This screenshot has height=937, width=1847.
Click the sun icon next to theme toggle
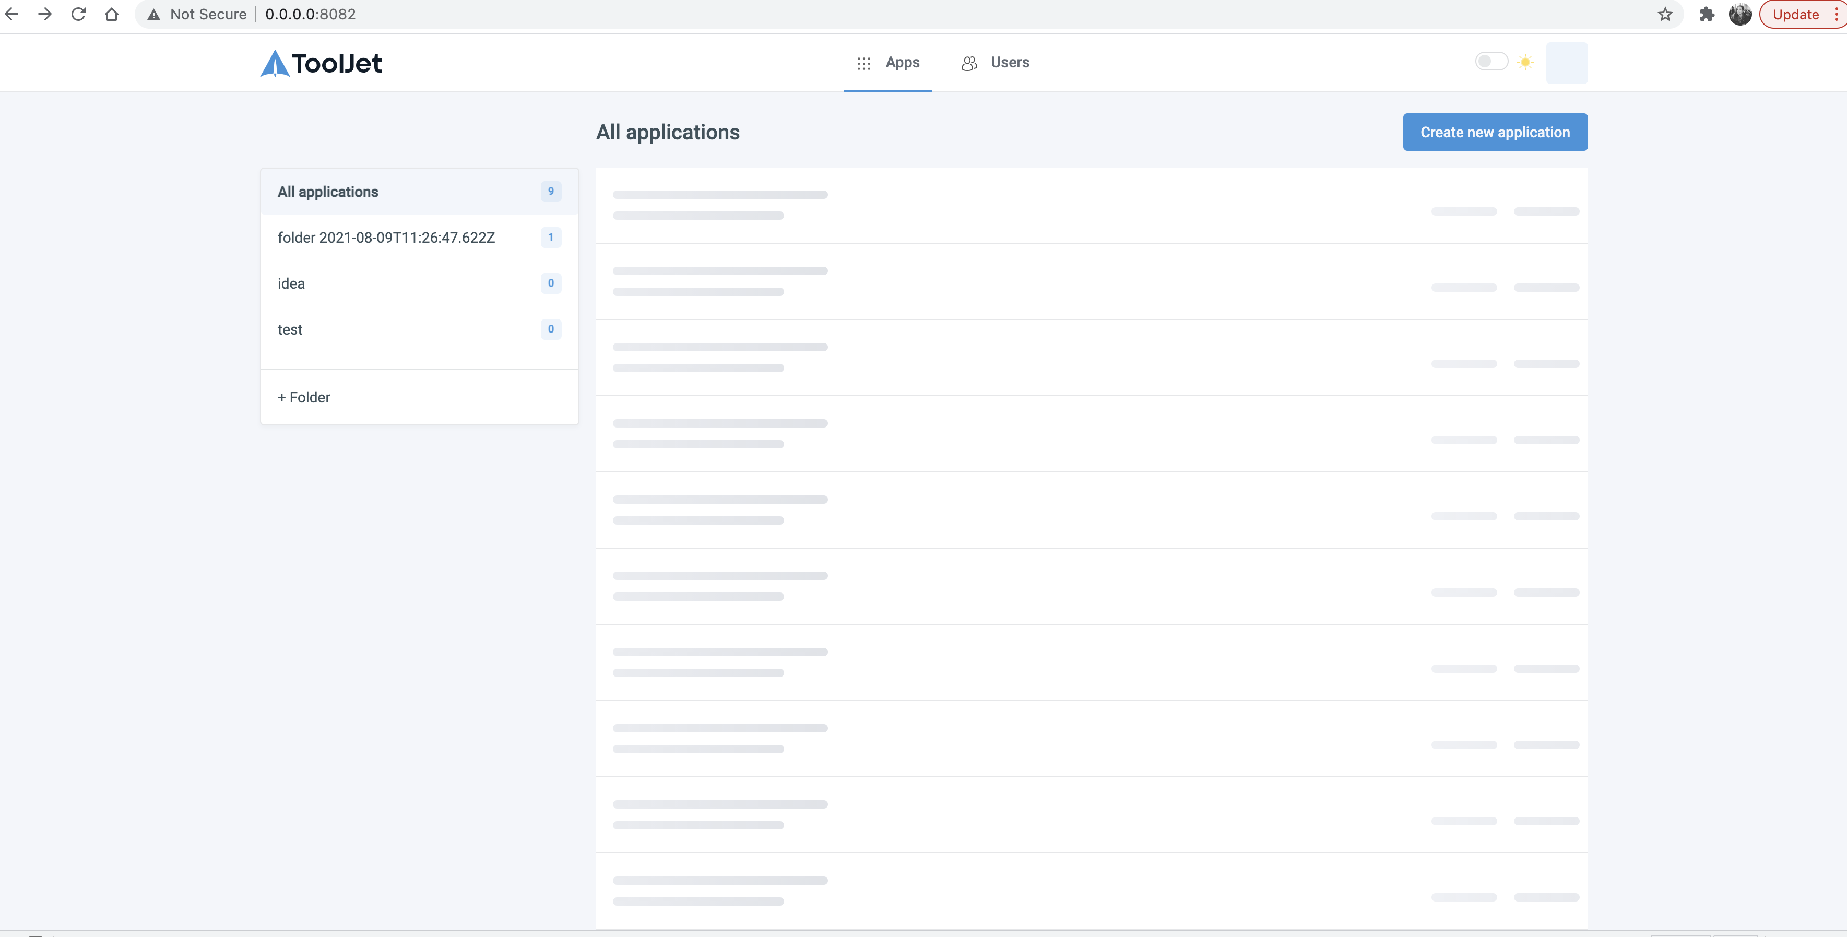point(1526,62)
